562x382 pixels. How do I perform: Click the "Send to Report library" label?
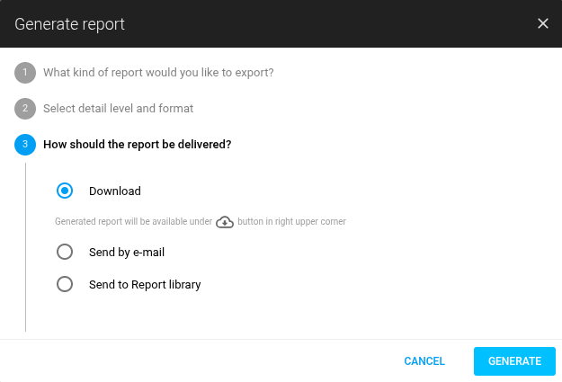pos(145,285)
